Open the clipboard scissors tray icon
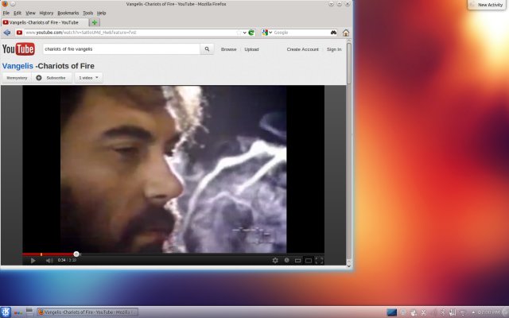Screen dimensions: 509x318 (x=423, y=312)
